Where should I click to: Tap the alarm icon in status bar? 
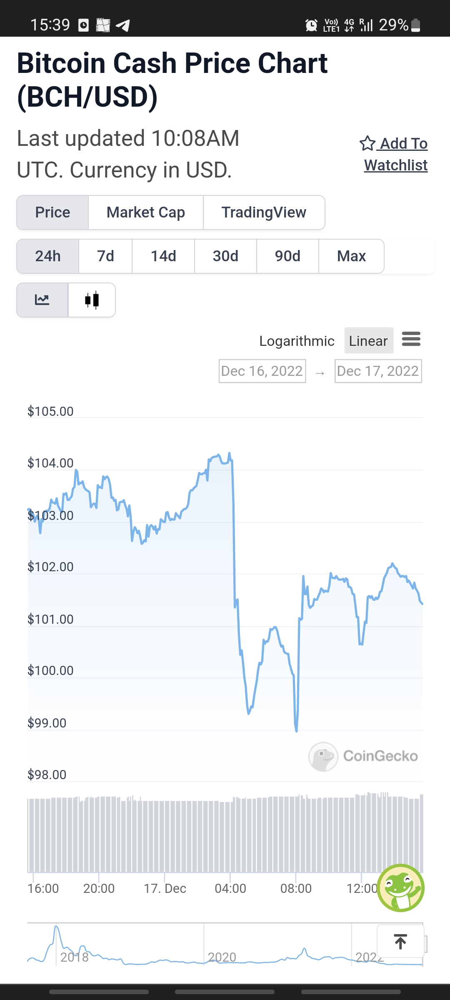(x=311, y=25)
